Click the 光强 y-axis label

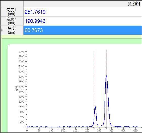pyautogui.click(x=16, y=89)
